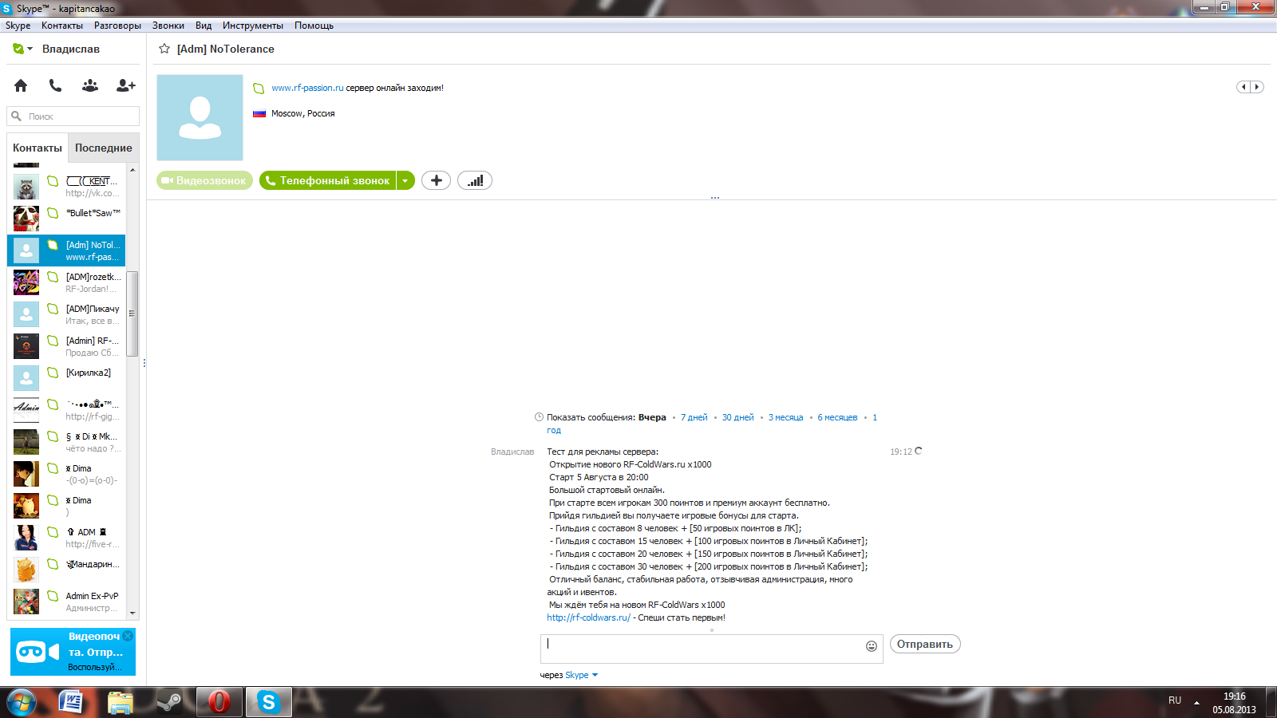Viewport: 1277px width, 718px height.
Task: Click the plus add-to-conversation button
Action: pyautogui.click(x=436, y=181)
